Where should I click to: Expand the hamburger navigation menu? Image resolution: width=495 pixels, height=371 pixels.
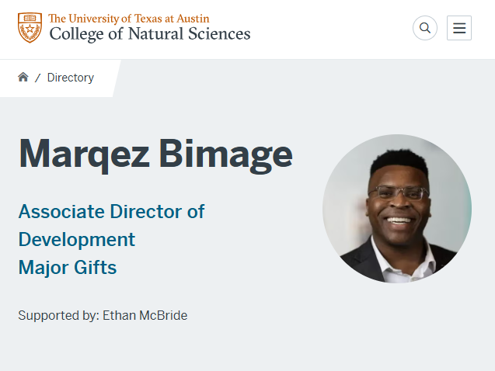[x=459, y=28]
